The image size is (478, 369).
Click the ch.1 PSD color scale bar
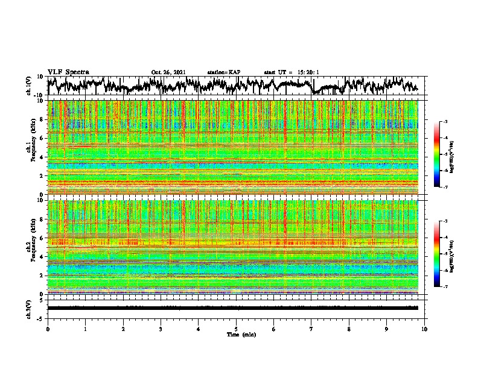[x=436, y=154]
